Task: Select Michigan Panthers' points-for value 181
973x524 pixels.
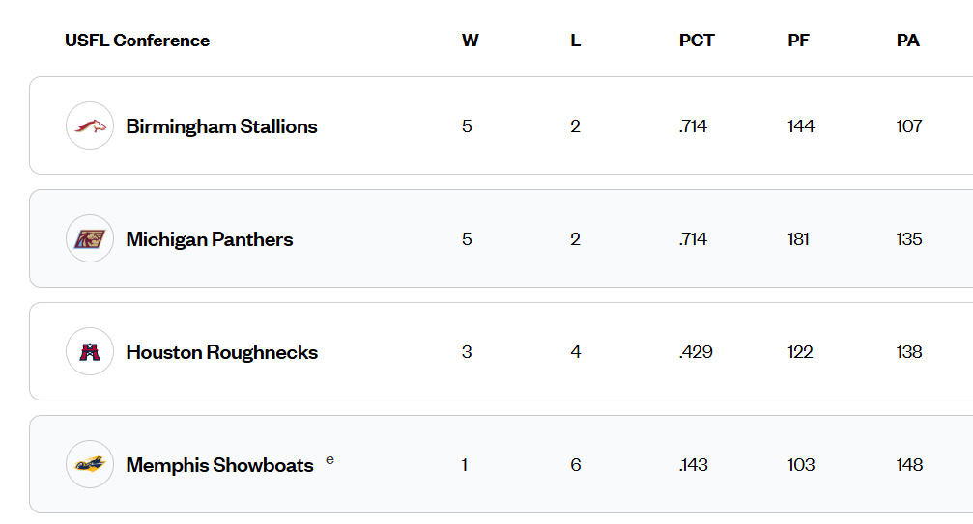Action: click(798, 239)
